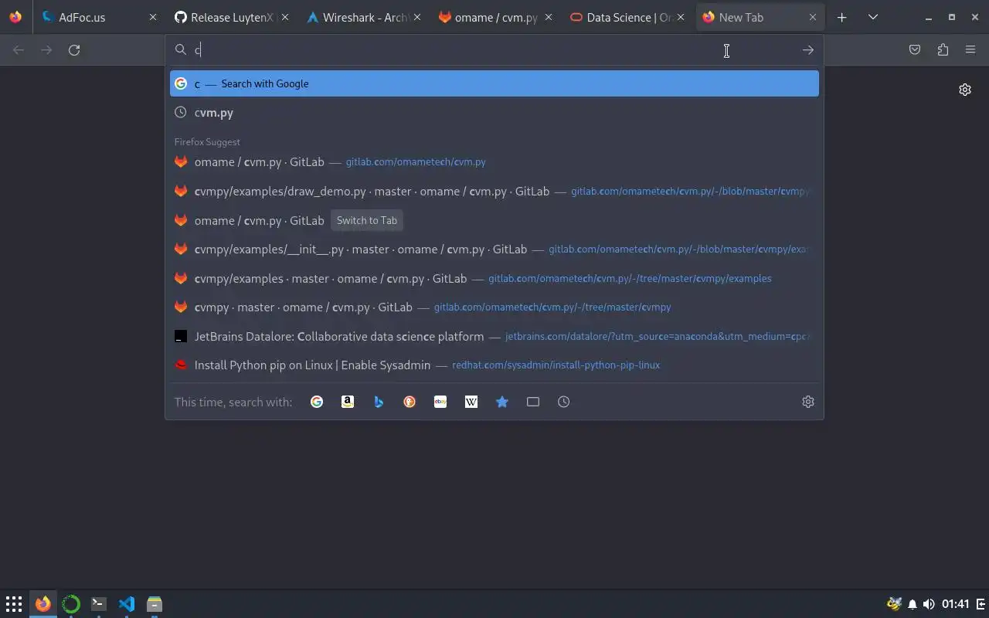Search history via clock icon
989x618 pixels.
tap(564, 402)
